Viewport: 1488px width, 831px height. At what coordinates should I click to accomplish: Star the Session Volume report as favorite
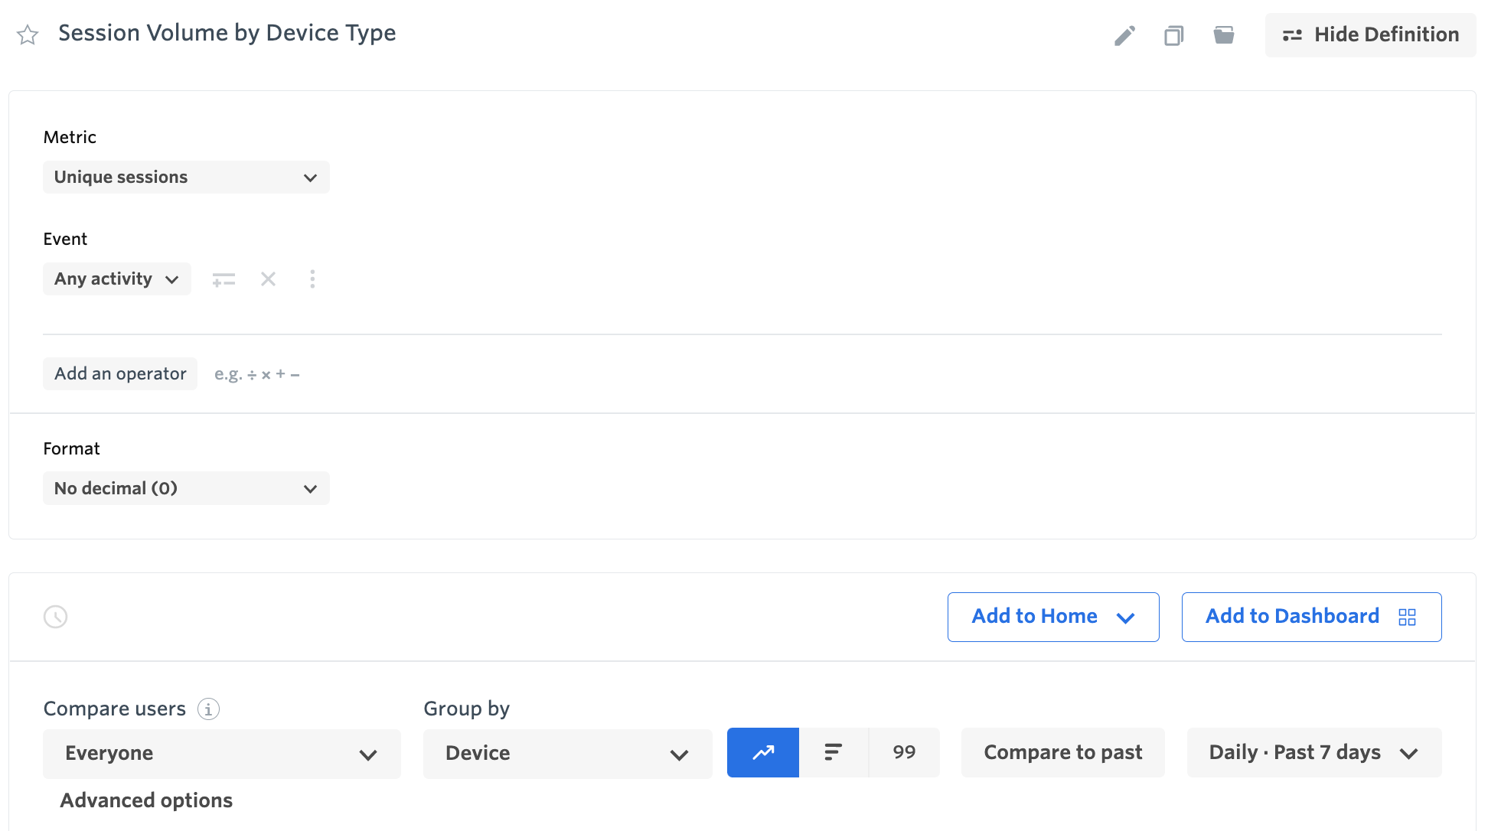[28, 34]
